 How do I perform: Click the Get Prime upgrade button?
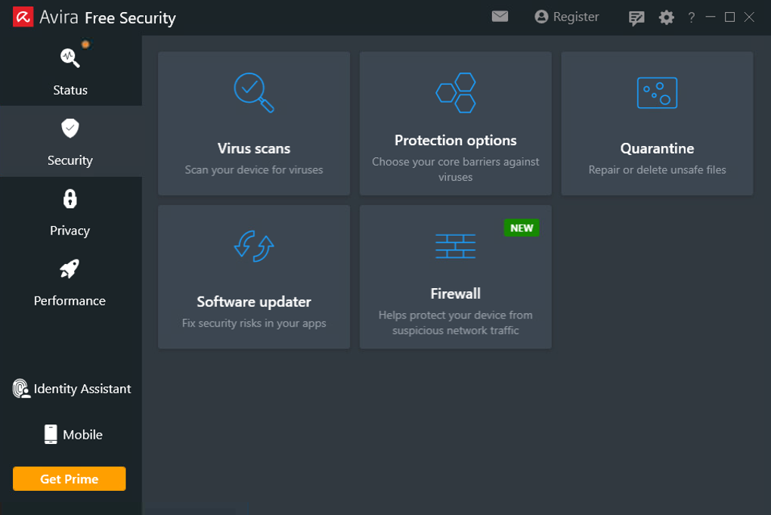[69, 479]
